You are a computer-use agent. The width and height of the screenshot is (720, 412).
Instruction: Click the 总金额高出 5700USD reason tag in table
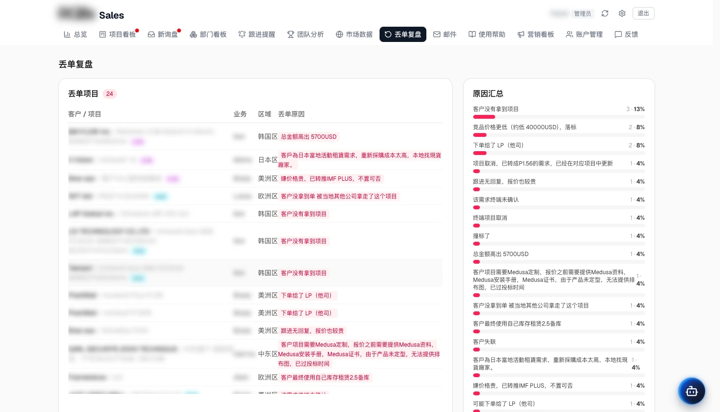tap(309, 137)
